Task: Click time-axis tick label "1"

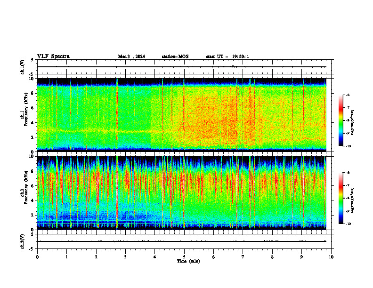Action: tap(66, 257)
